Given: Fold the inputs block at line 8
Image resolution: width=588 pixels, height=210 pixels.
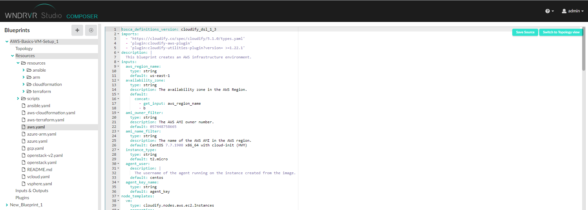Looking at the screenshot, I should click(x=118, y=62).
